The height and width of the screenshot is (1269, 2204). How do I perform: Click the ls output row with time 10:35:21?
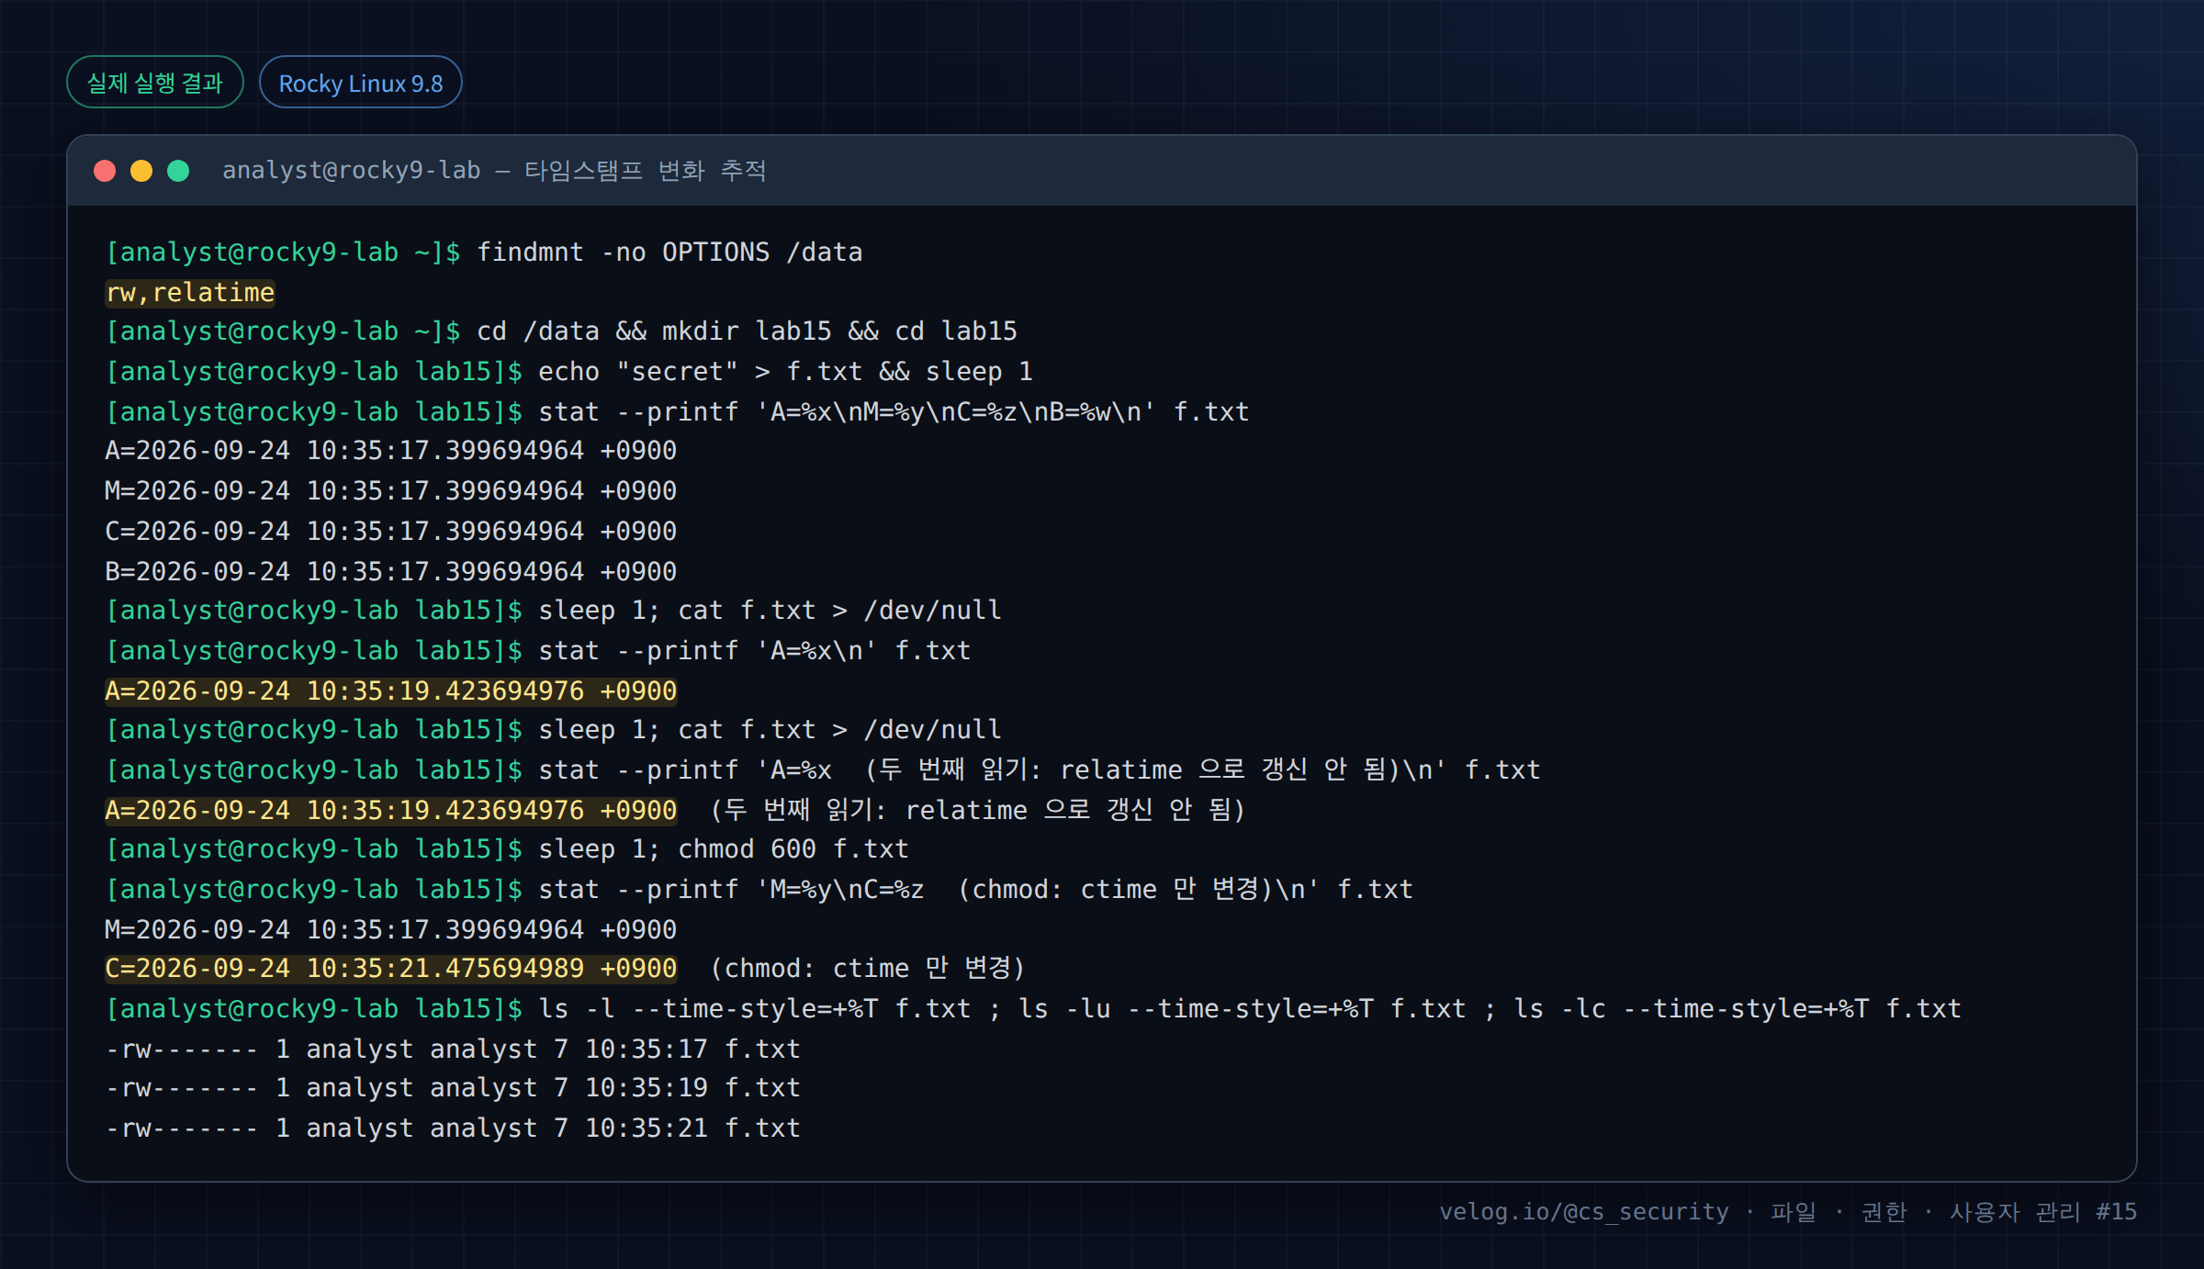[x=453, y=1128]
